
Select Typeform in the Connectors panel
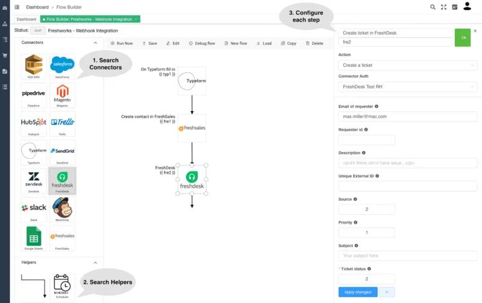34,152
